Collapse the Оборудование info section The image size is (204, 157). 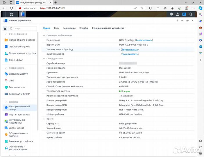(44, 59)
